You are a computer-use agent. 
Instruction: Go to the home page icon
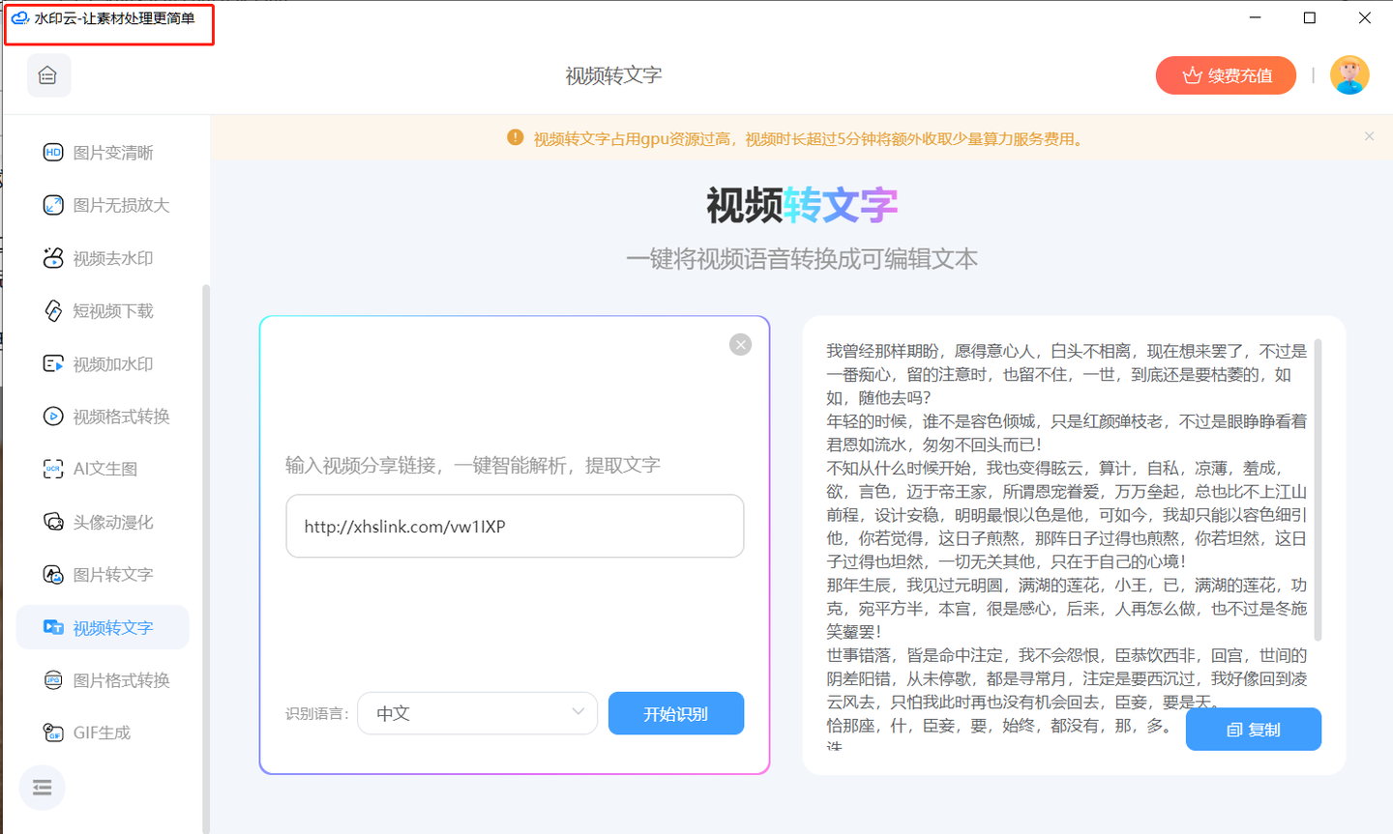47,75
